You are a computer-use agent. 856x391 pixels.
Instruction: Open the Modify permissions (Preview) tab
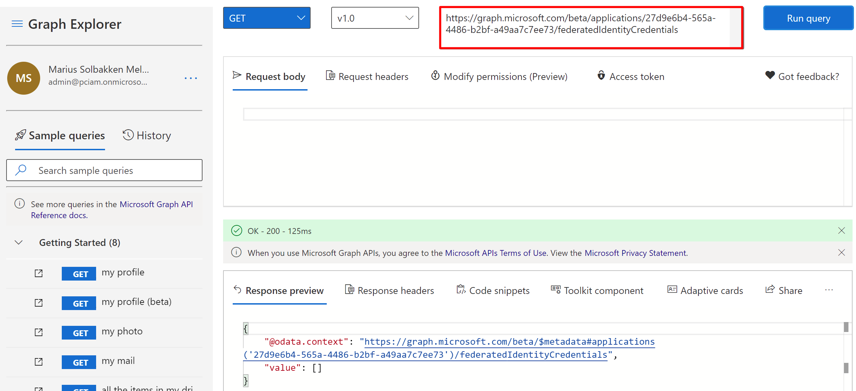[x=499, y=76]
